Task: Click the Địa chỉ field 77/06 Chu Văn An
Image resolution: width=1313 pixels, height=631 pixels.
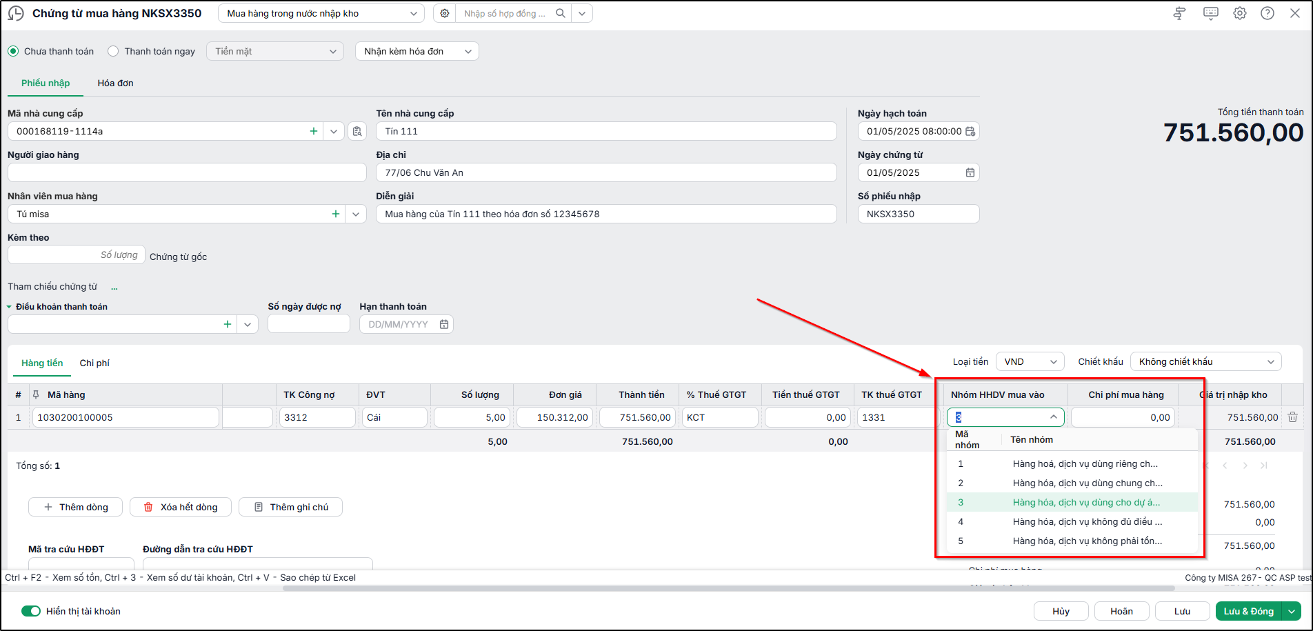Action: pos(606,172)
